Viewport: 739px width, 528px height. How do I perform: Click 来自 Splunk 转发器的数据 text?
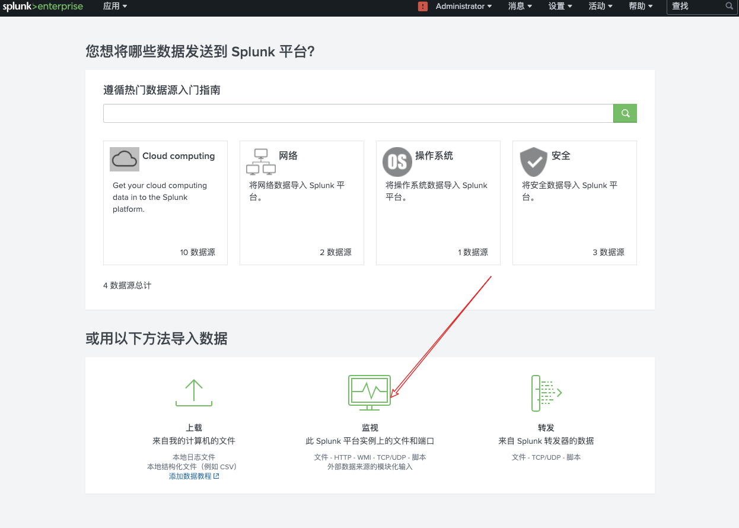546,441
